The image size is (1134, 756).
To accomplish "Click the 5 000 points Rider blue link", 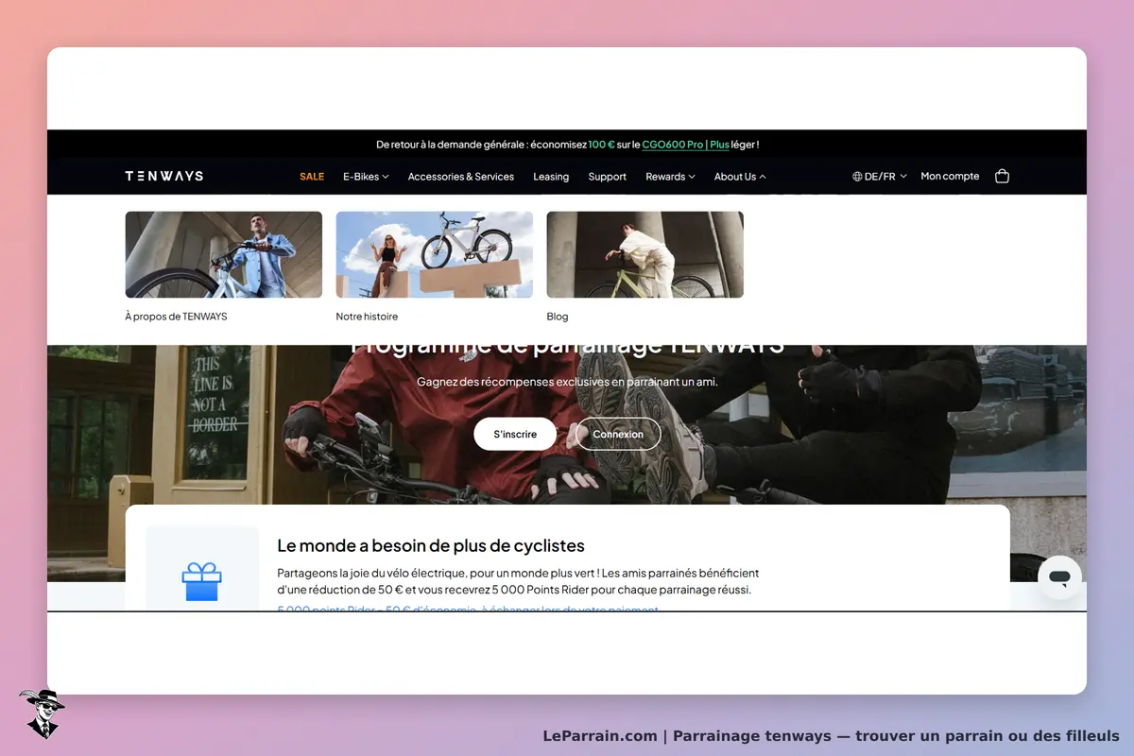I will click(x=468, y=609).
